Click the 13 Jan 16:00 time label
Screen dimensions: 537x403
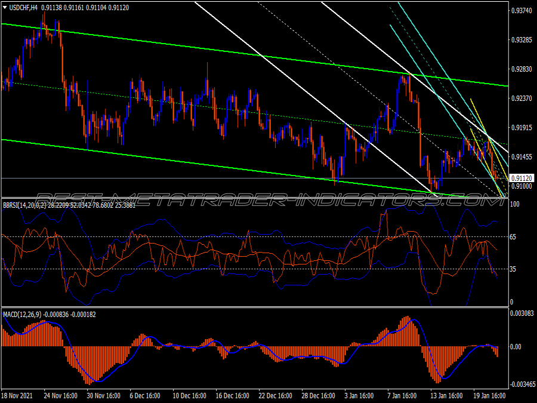click(447, 396)
